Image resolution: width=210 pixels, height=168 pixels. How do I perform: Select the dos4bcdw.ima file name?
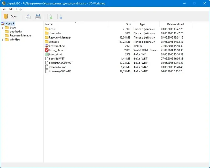(57, 67)
